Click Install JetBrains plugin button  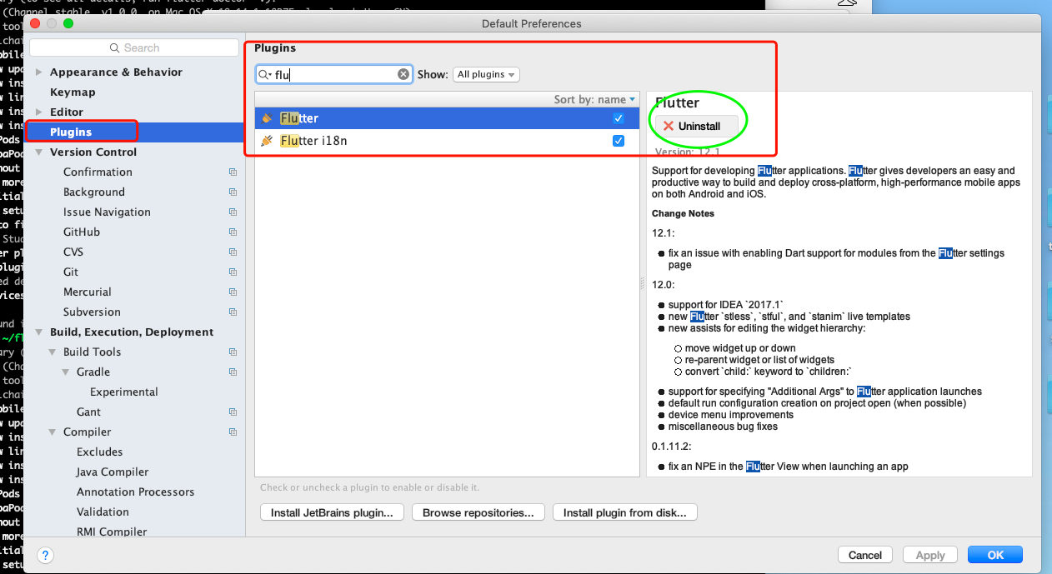point(332,512)
